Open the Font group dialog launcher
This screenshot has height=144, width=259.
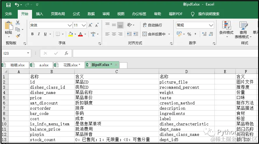click(100, 44)
